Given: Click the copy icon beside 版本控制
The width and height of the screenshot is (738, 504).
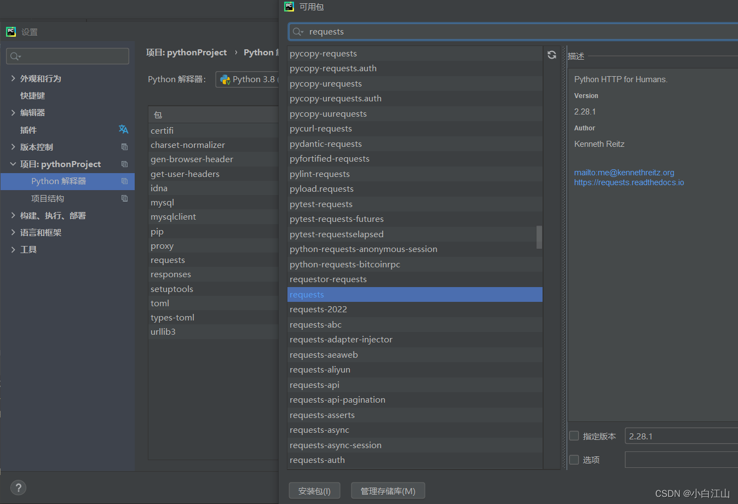Looking at the screenshot, I should coord(124,147).
